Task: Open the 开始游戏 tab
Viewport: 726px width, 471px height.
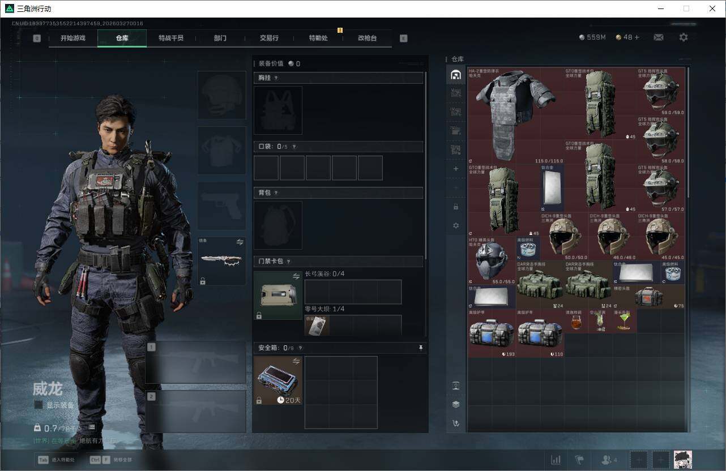Action: tap(73, 38)
